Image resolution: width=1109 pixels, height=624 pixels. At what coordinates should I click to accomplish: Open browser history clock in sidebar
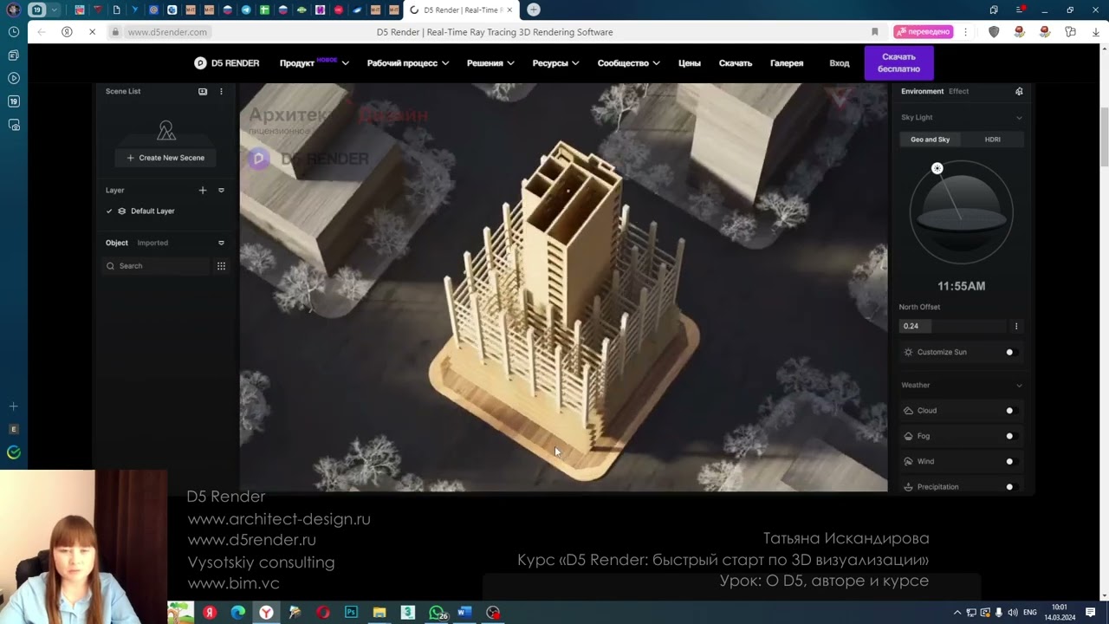click(14, 32)
